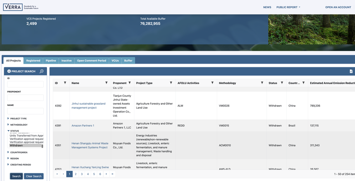Switch to the Registered tab
The height and width of the screenshot is (181, 355).
tap(33, 60)
